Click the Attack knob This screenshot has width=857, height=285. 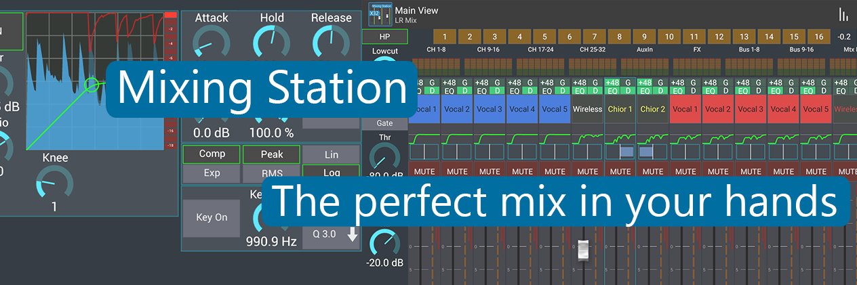[x=211, y=43]
